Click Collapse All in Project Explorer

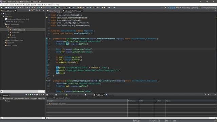click(x=29, y=11)
